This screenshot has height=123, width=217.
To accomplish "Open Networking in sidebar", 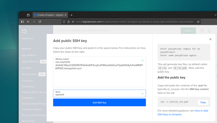I will coord(28,121).
